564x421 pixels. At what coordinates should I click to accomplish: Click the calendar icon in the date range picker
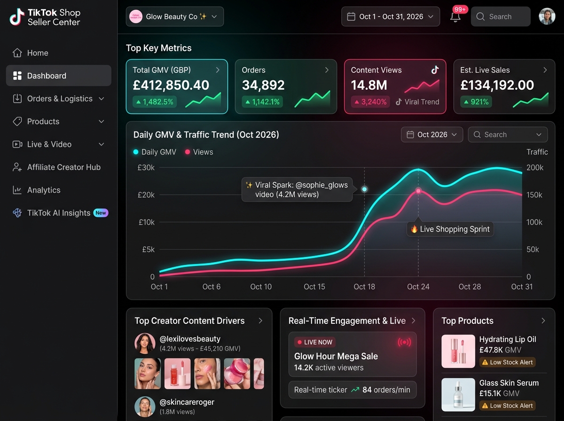(x=351, y=16)
